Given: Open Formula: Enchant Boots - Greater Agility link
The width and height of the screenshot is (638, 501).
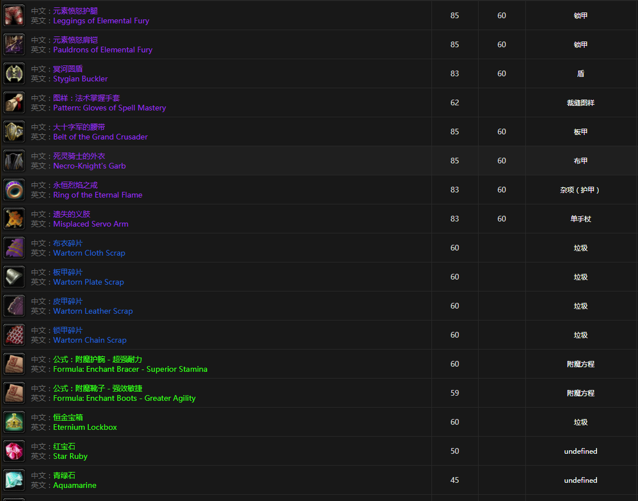Looking at the screenshot, I should point(125,398).
